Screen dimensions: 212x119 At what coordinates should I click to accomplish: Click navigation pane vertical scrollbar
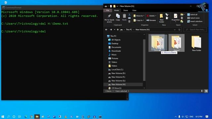coord(144,60)
